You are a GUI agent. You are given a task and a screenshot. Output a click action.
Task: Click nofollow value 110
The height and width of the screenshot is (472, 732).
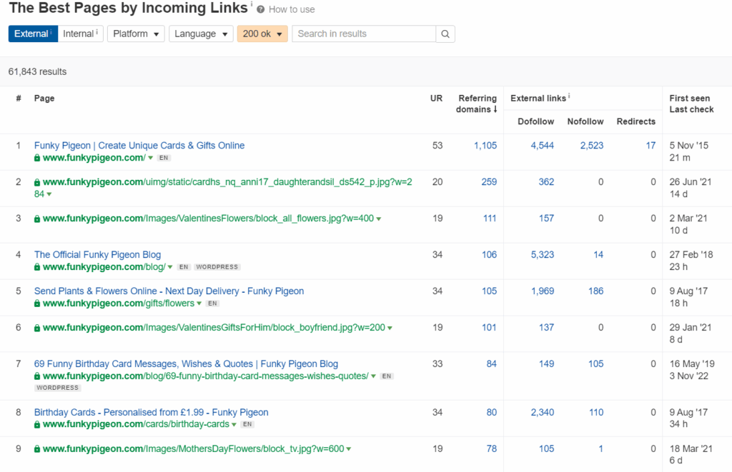point(596,412)
